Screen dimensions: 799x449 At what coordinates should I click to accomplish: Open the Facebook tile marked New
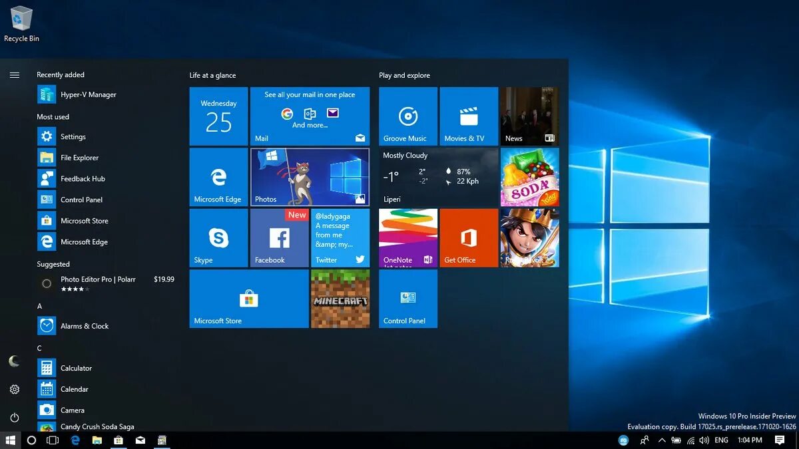click(x=280, y=238)
